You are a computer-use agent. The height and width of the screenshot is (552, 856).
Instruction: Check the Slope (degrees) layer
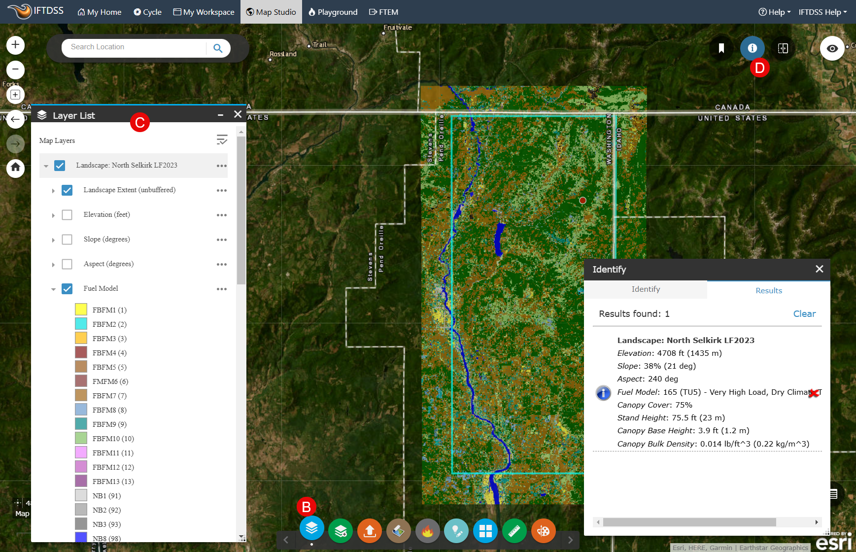click(67, 240)
